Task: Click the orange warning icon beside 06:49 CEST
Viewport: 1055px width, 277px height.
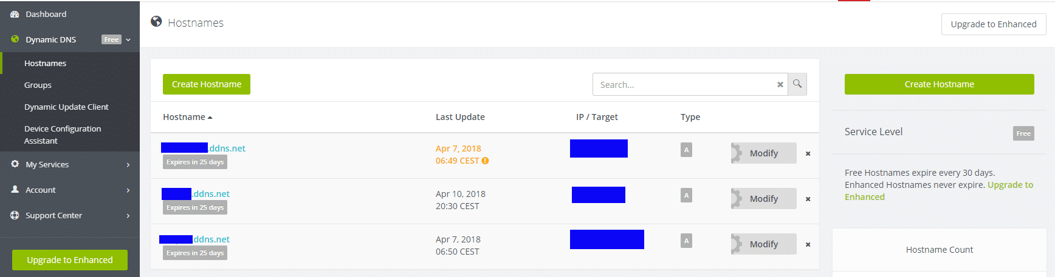Action: pos(485,161)
